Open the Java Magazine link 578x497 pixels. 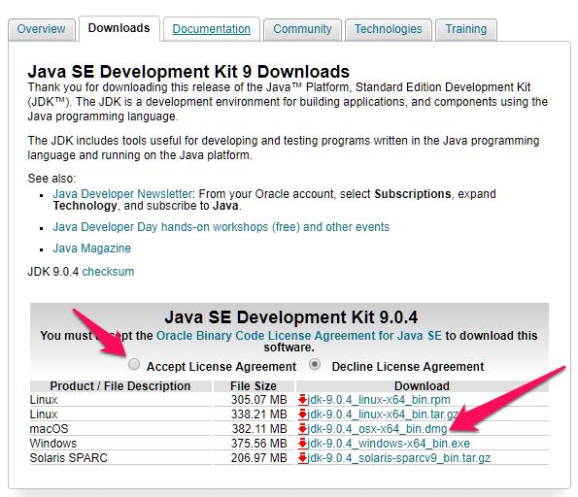tap(91, 248)
